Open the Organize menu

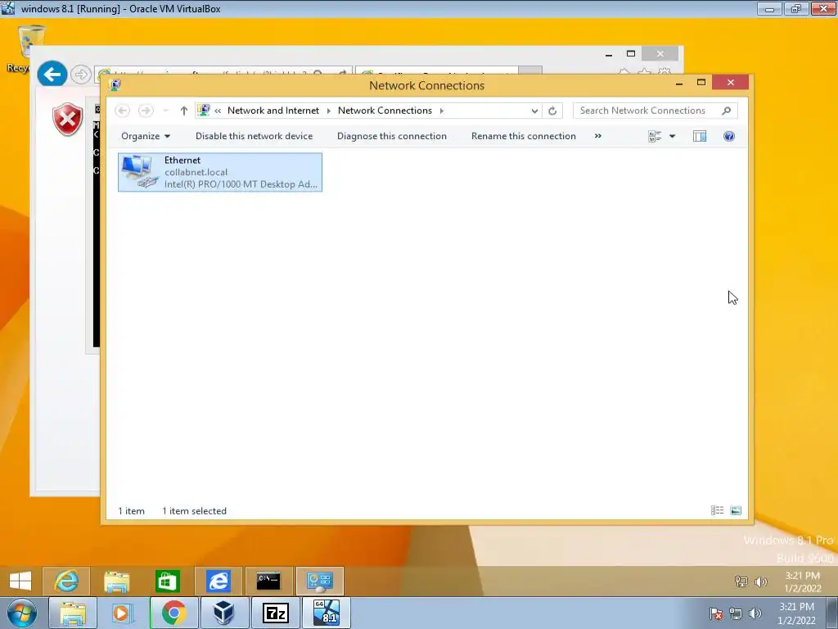[x=146, y=137]
